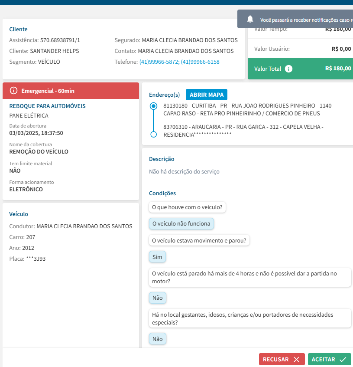Click the REBOQUE PARA AUTOMÓVEIS heading
Screen dimensions: 353x367
47,106
